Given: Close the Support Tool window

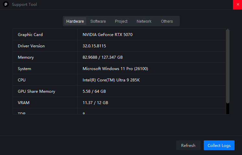Looking at the screenshot, I should (237, 5).
